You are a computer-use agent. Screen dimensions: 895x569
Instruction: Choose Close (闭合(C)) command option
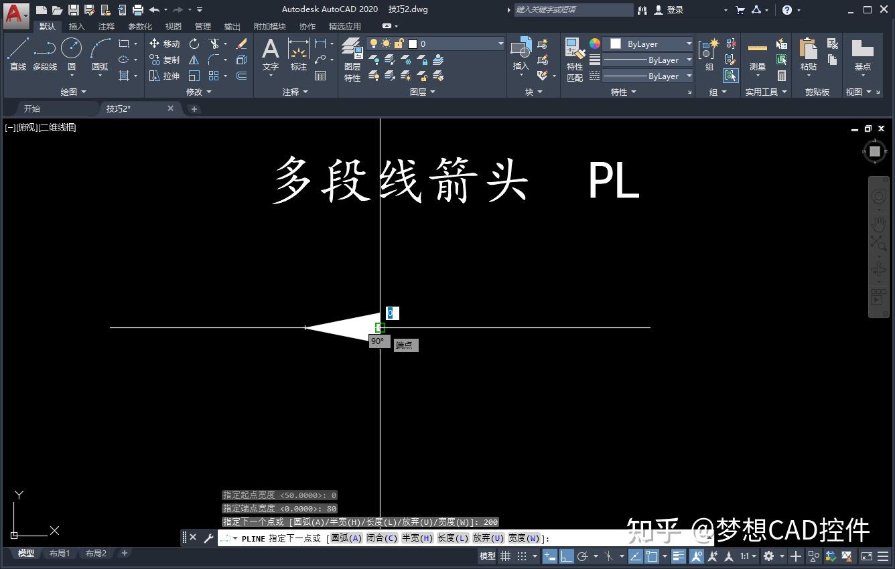(382, 538)
